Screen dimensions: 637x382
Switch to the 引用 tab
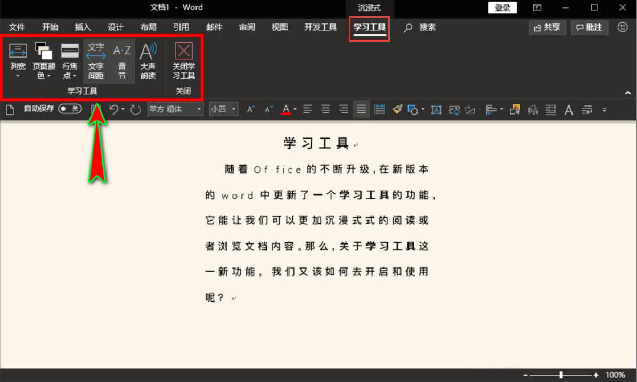pos(181,27)
